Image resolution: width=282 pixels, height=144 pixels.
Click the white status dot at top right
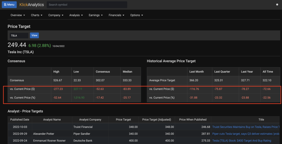(277, 5)
